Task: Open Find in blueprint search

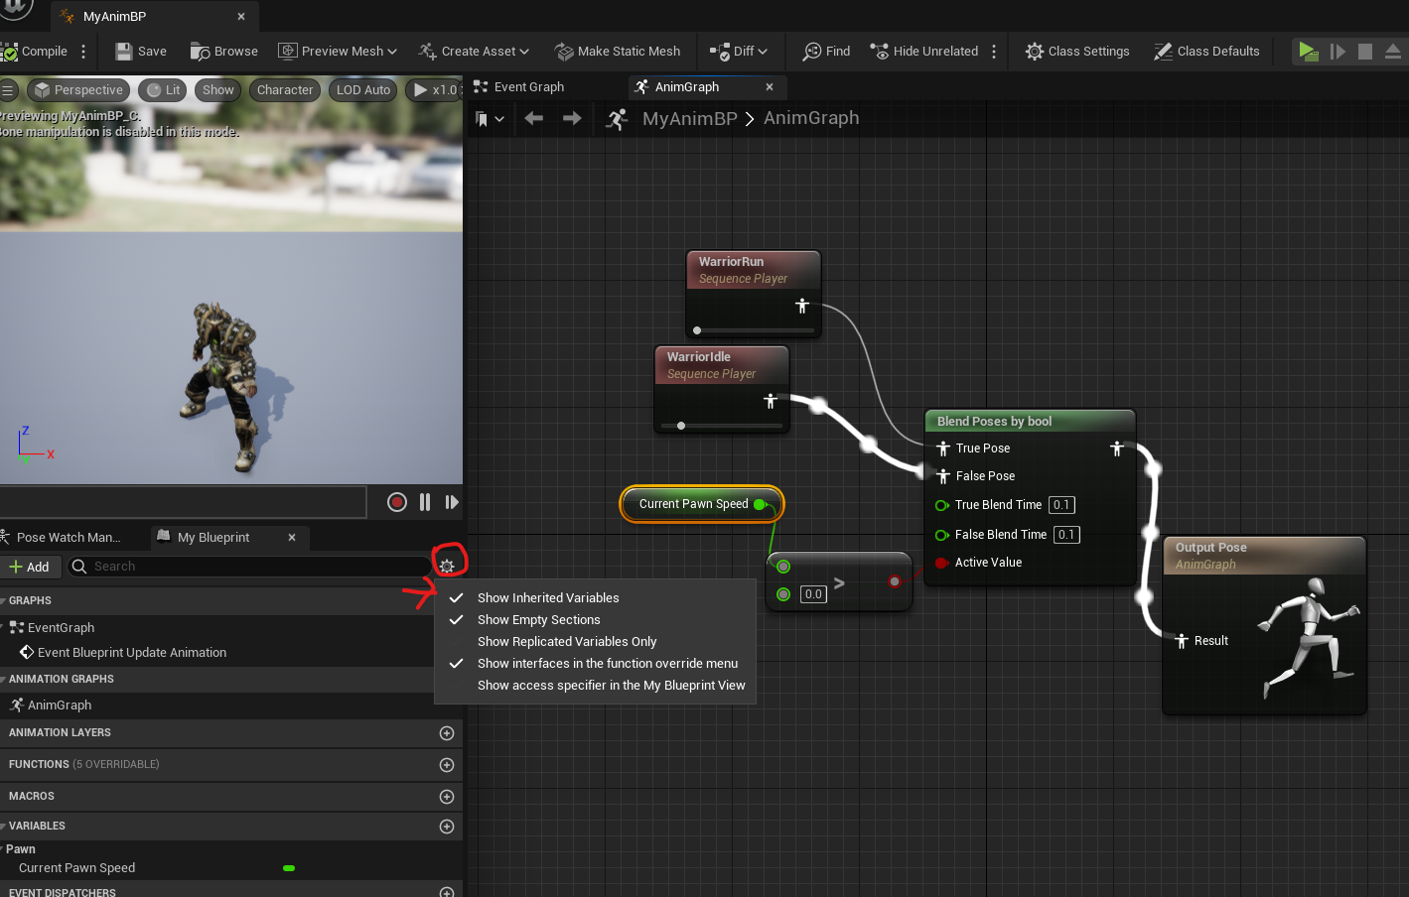Action: [x=826, y=52]
